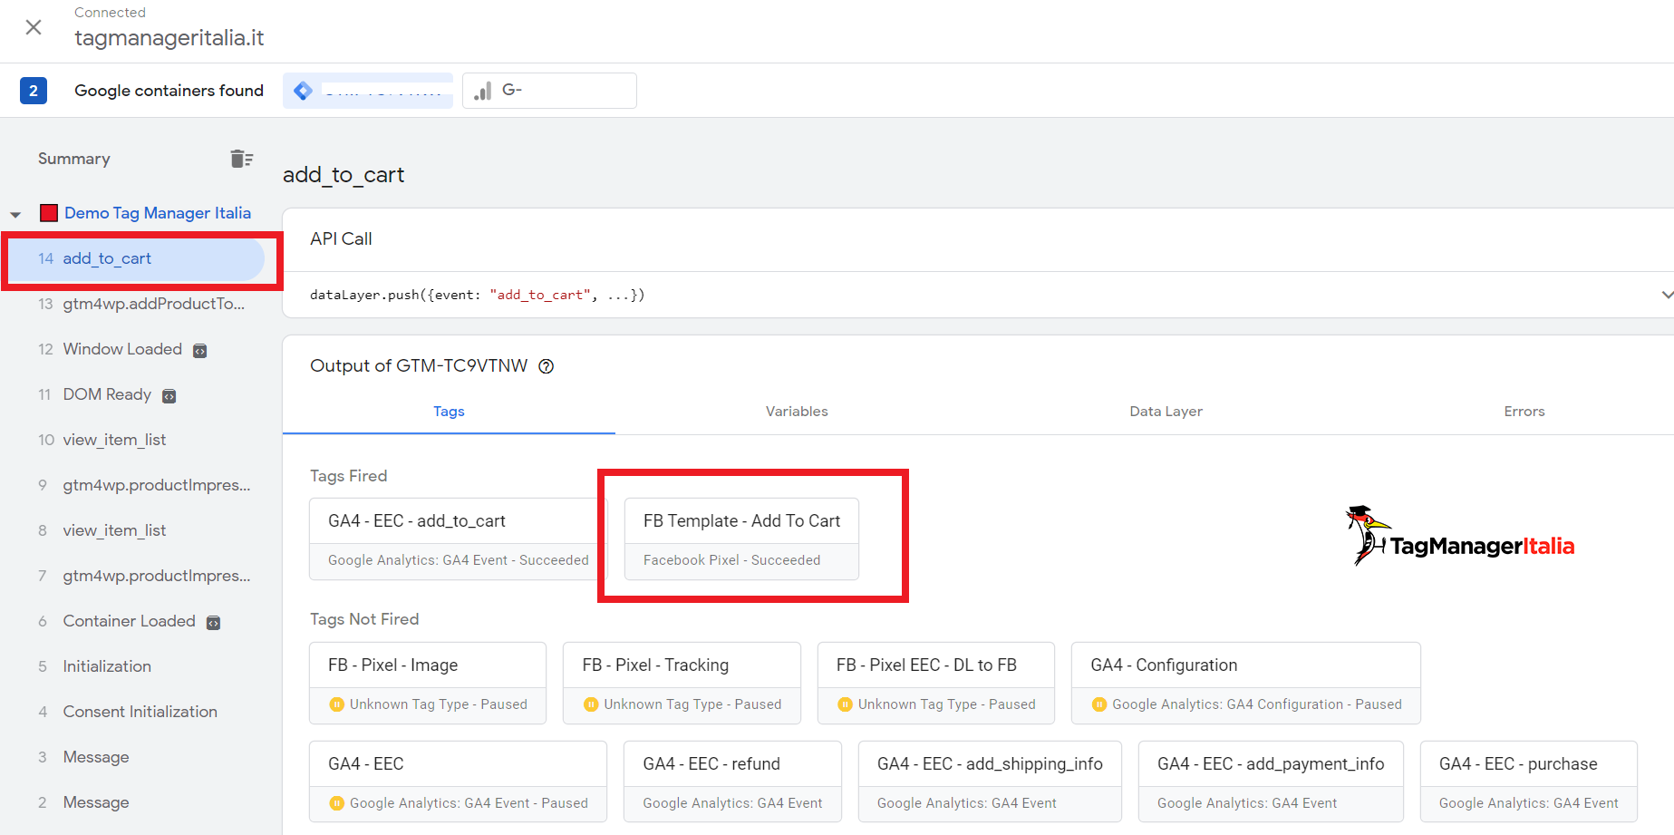This screenshot has width=1674, height=835.
Task: Click pause icon on GA4 - Configuration card
Action: pyautogui.click(x=1099, y=704)
